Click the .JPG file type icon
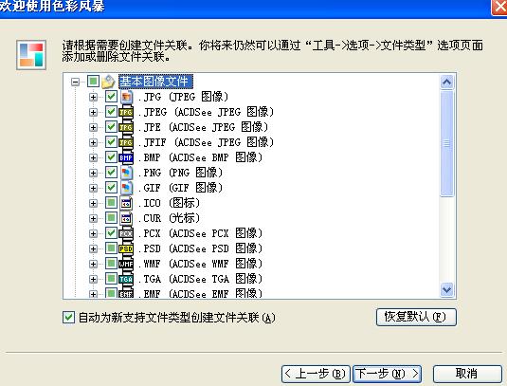507x386 pixels. coord(126,97)
